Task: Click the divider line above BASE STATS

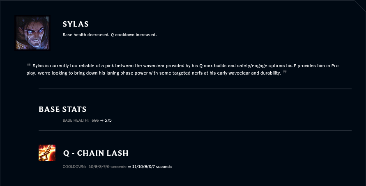Action: tap(195, 88)
